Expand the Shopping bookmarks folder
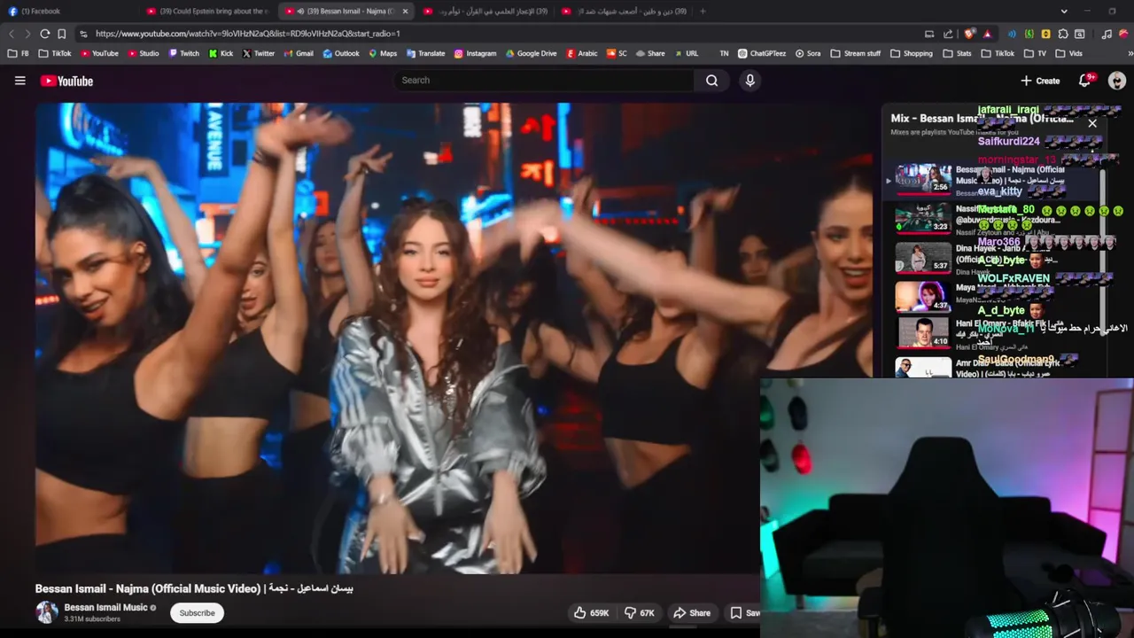 coord(911,53)
